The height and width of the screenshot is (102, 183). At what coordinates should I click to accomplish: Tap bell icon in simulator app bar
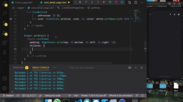pos(174,14)
